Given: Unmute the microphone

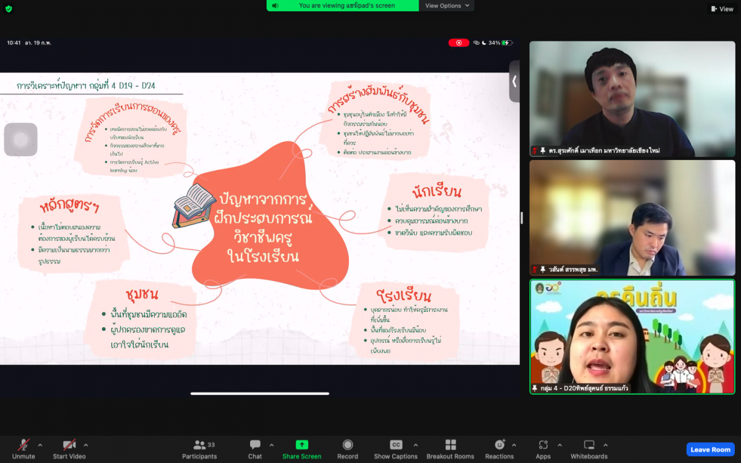Looking at the screenshot, I should click(x=23, y=449).
